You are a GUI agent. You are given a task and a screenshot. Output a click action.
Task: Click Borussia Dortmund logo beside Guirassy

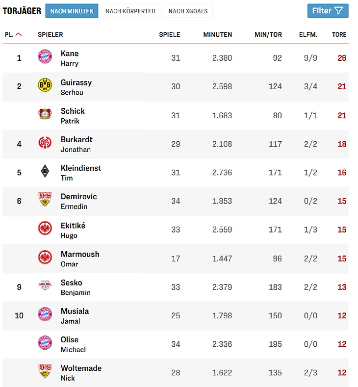point(45,85)
